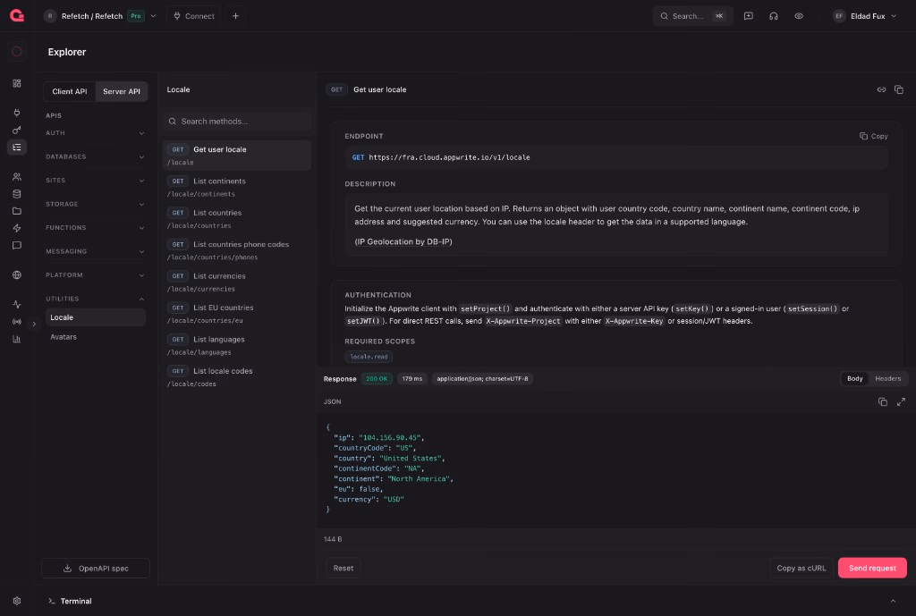Copy the Get user locale header icon
916x616 pixels.
pos(899,89)
